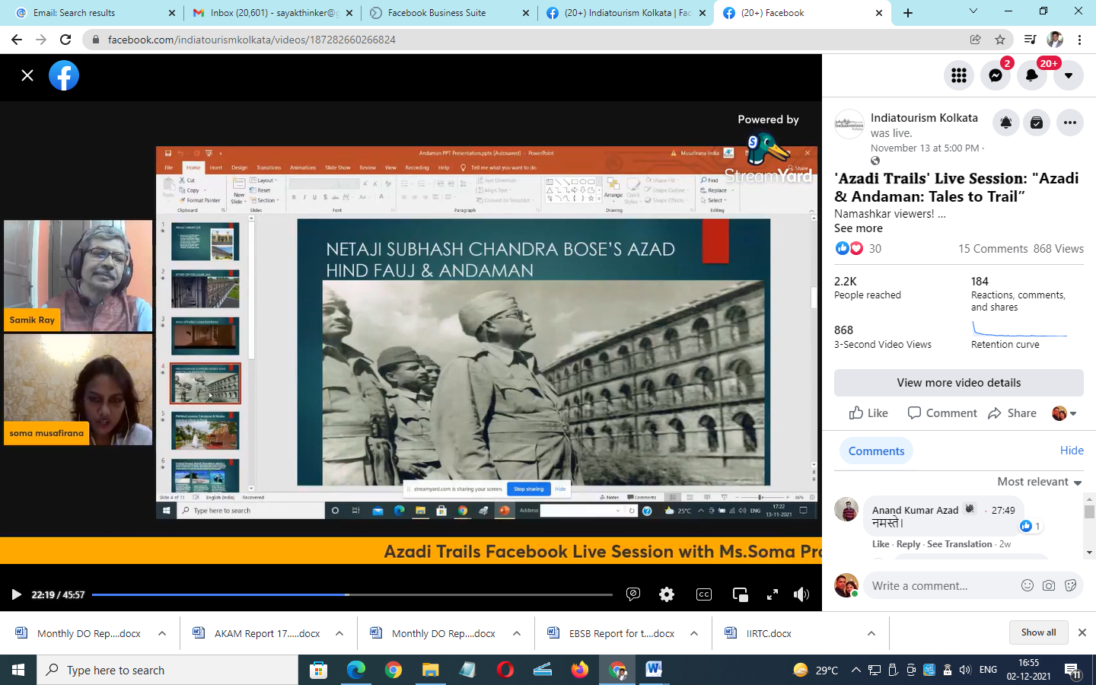
Task: Close video viewer with X
Action: coord(27,75)
